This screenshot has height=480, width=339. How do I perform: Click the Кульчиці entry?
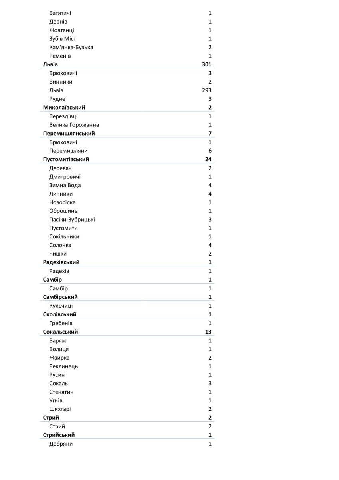pos(61,306)
